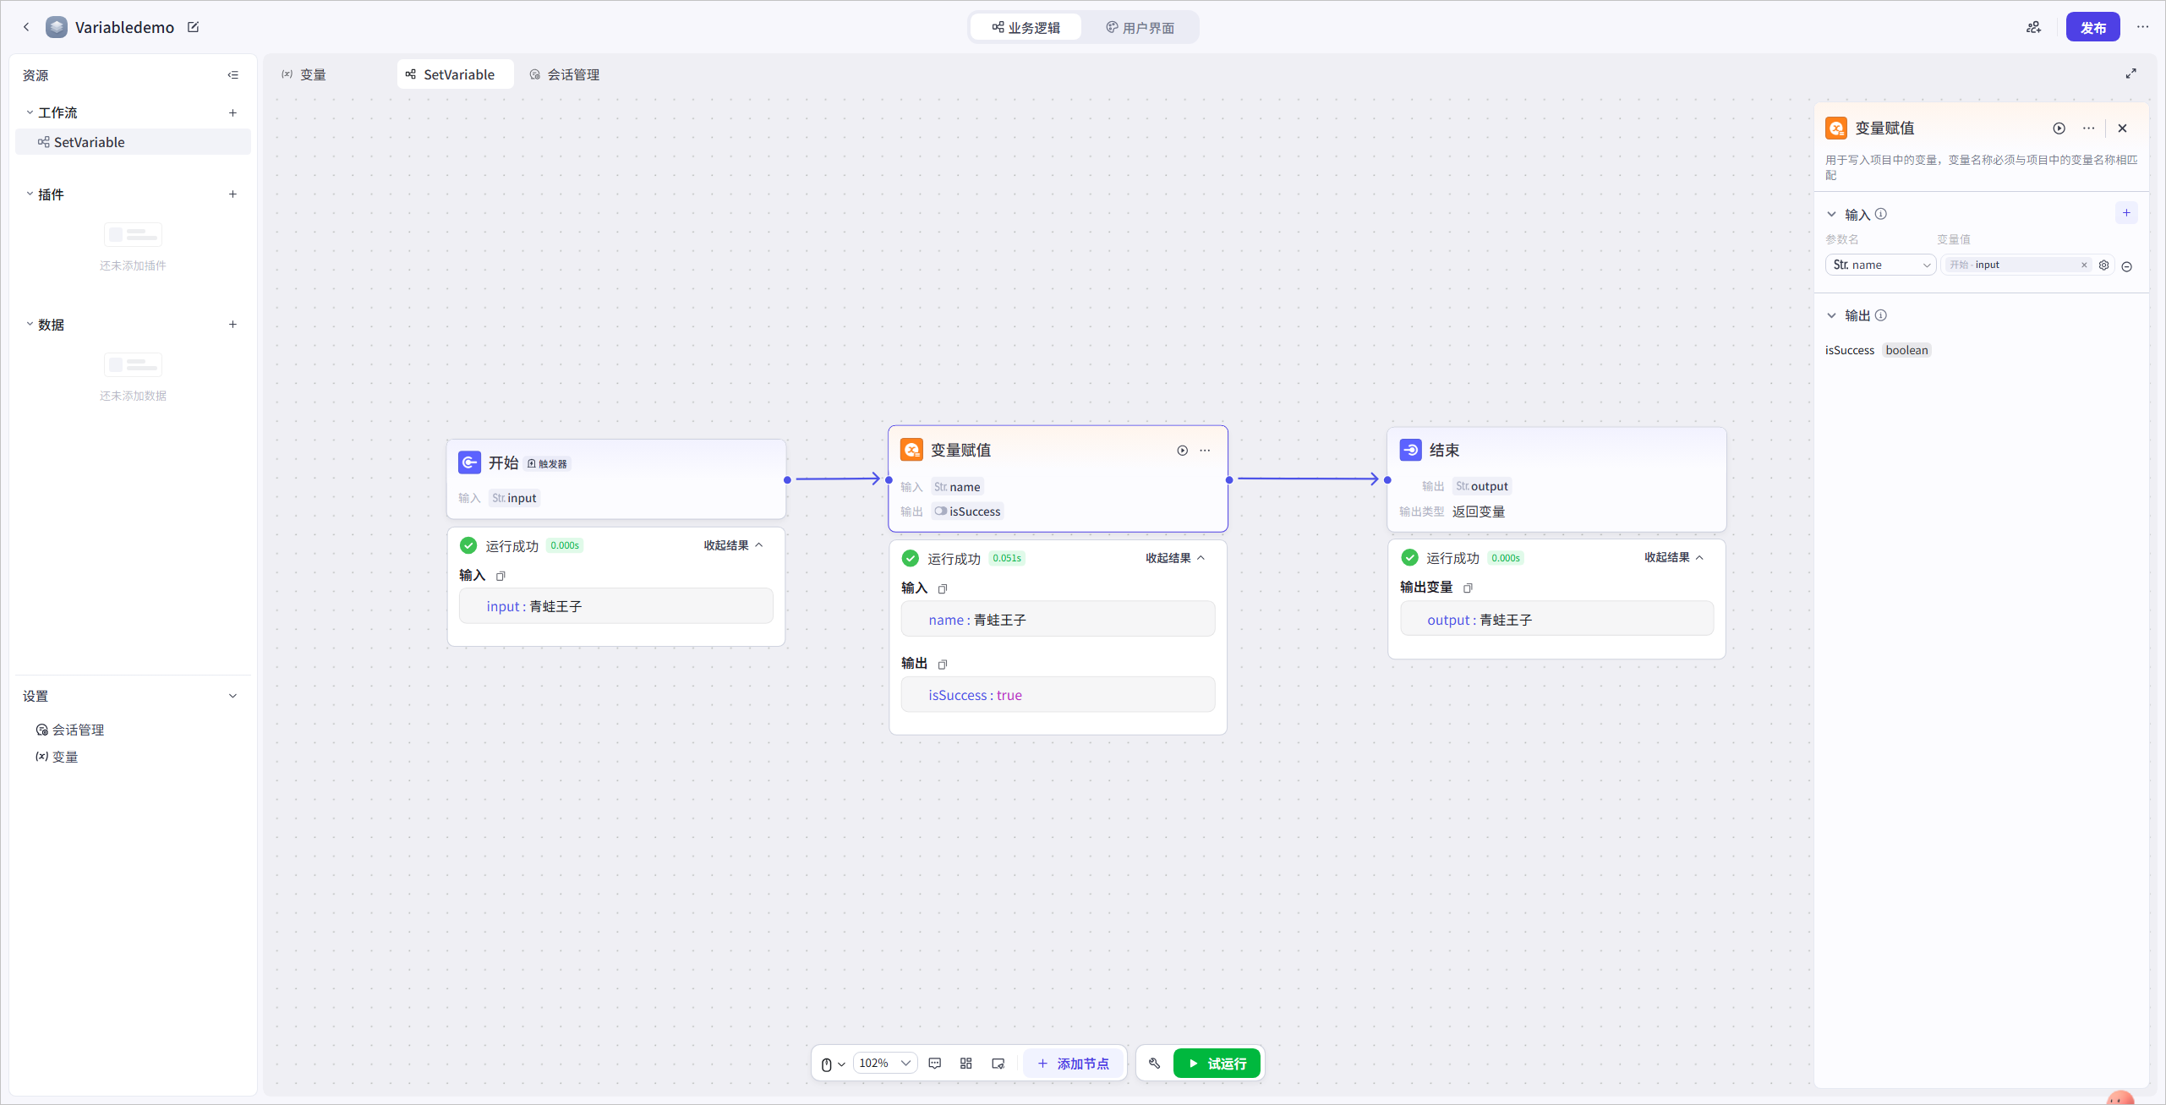Collapse the 开始 node run result
The height and width of the screenshot is (1105, 2166).
point(733,545)
